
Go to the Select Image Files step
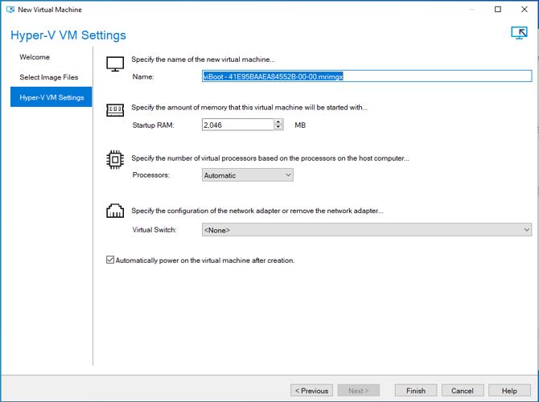pyautogui.click(x=49, y=77)
